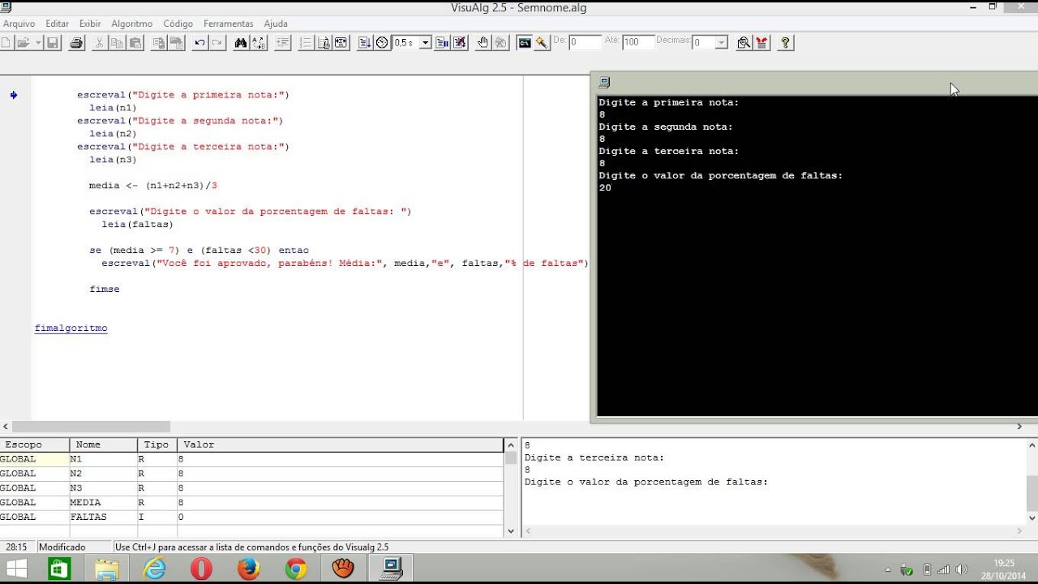This screenshot has height=584, width=1038.
Task: Click the Replace A-to-B icon
Action: pos(259,42)
